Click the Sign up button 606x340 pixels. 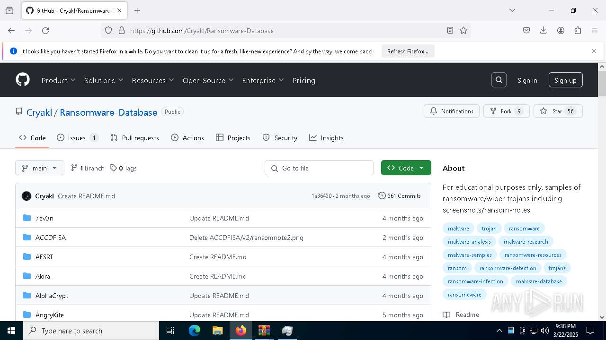(566, 80)
